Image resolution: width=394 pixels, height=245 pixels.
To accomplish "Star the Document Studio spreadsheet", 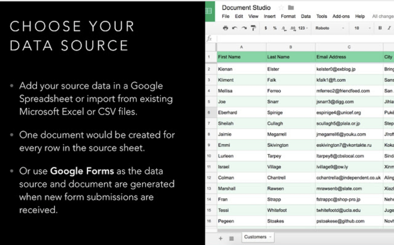I will (x=281, y=8).
